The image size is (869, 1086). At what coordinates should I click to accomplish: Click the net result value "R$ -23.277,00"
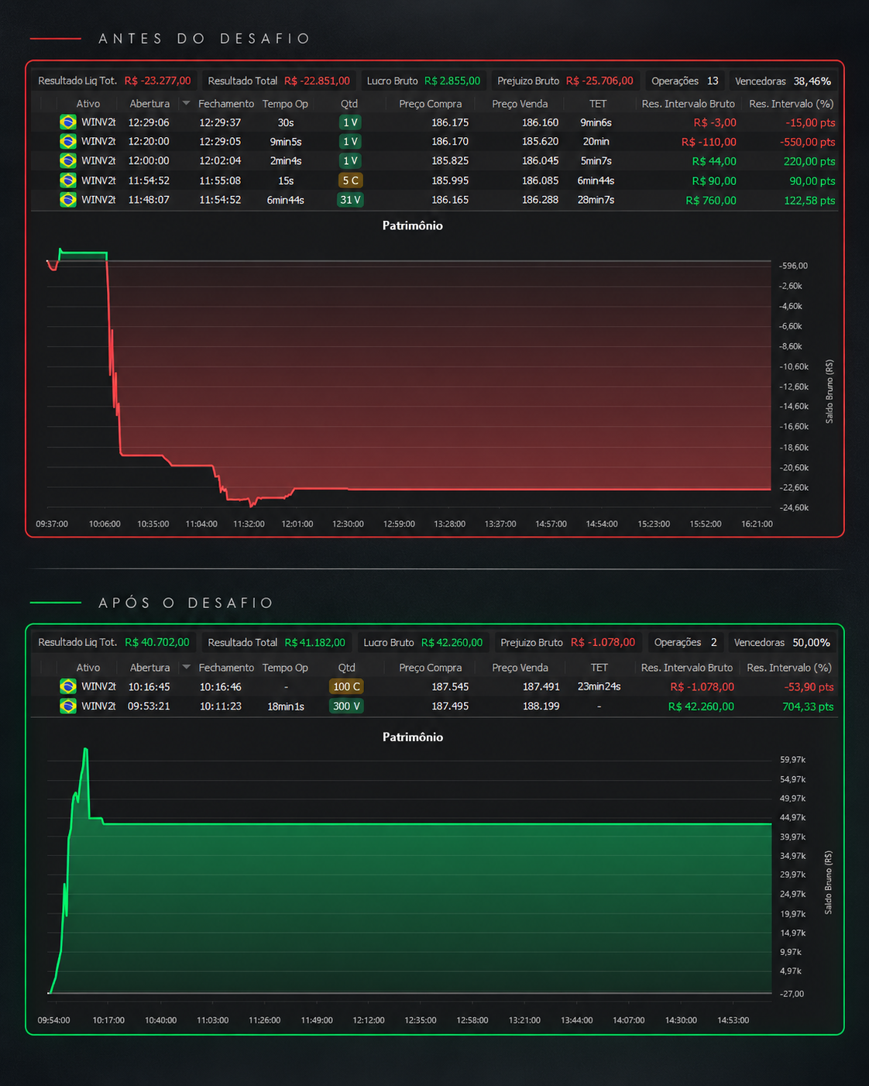(x=157, y=81)
